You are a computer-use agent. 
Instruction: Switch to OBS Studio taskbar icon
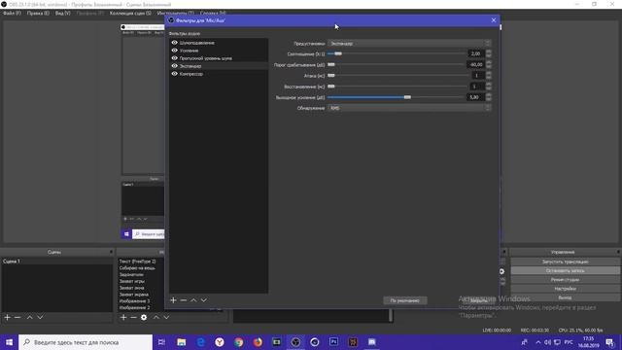pos(295,342)
